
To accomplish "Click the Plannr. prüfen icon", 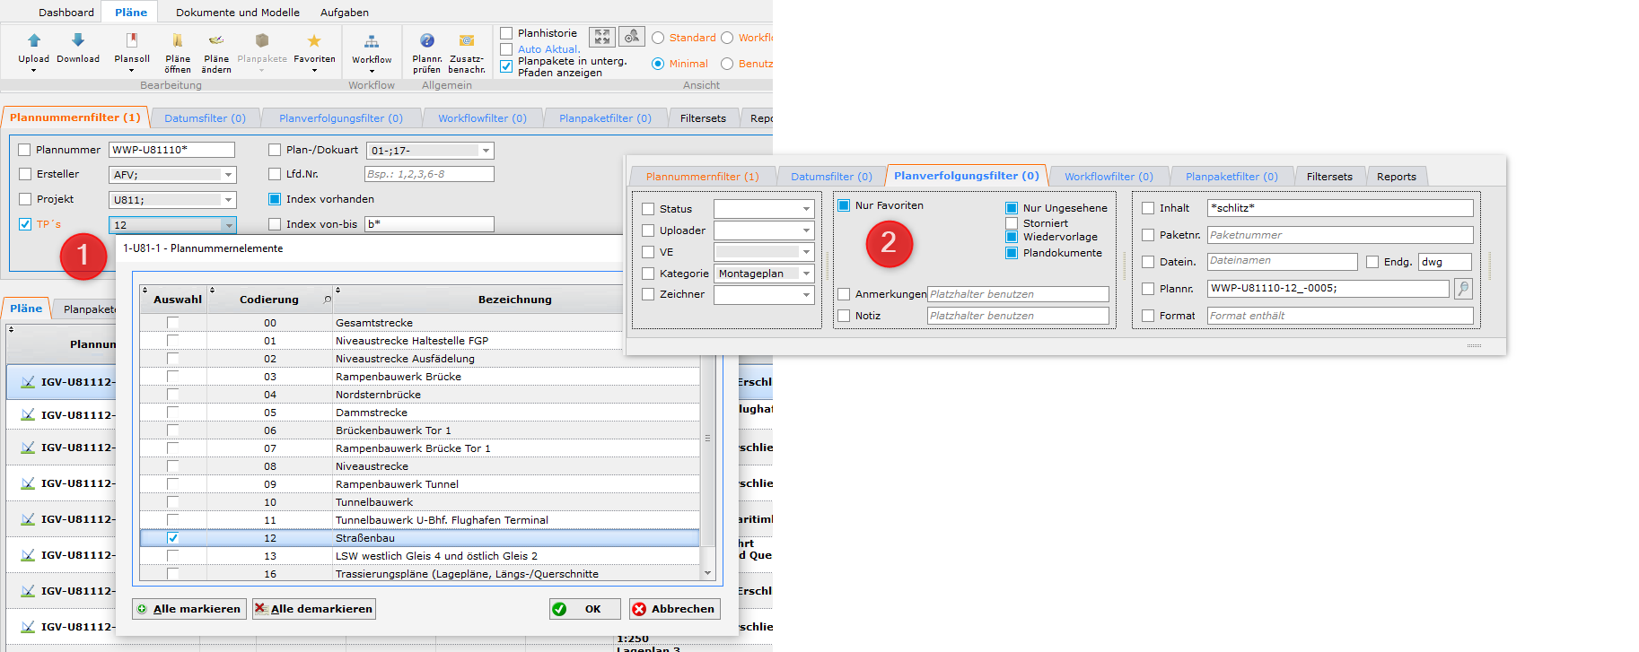I will 427,40.
